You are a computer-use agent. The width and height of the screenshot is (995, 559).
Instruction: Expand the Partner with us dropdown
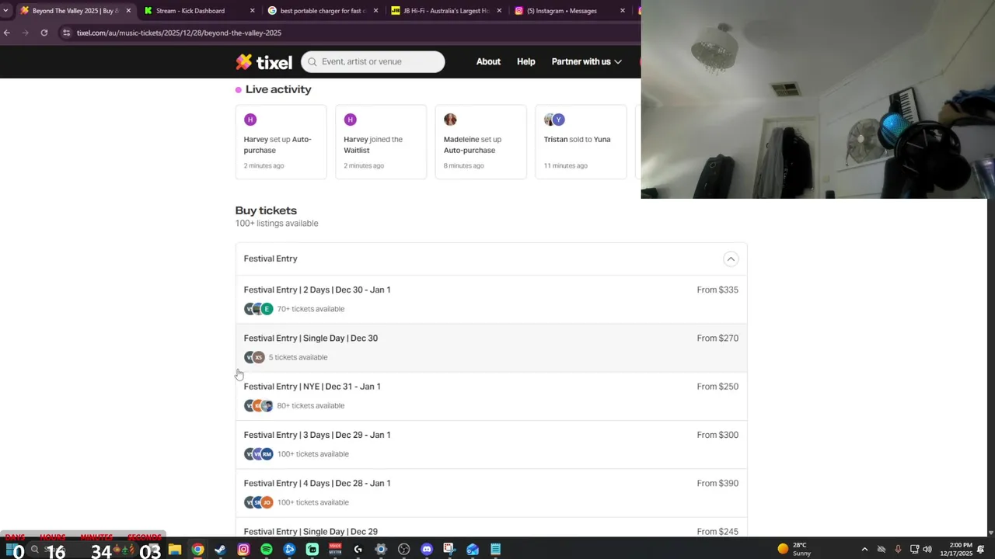(x=586, y=61)
